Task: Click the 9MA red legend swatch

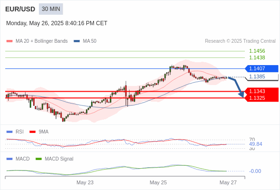Action: point(32,132)
